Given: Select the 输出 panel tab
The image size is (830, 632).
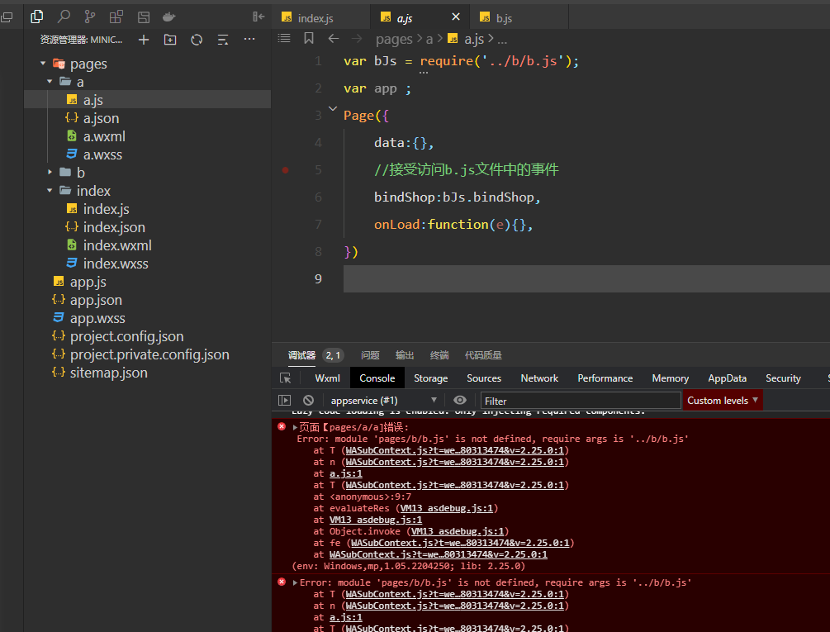Looking at the screenshot, I should (x=405, y=355).
